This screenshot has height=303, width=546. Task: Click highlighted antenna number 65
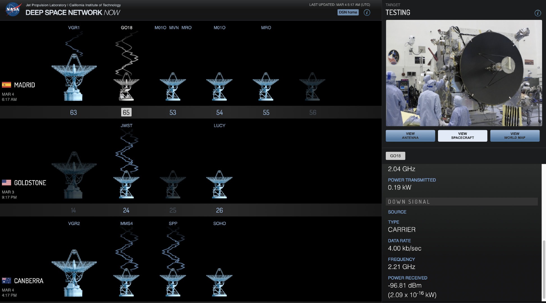[x=126, y=113]
